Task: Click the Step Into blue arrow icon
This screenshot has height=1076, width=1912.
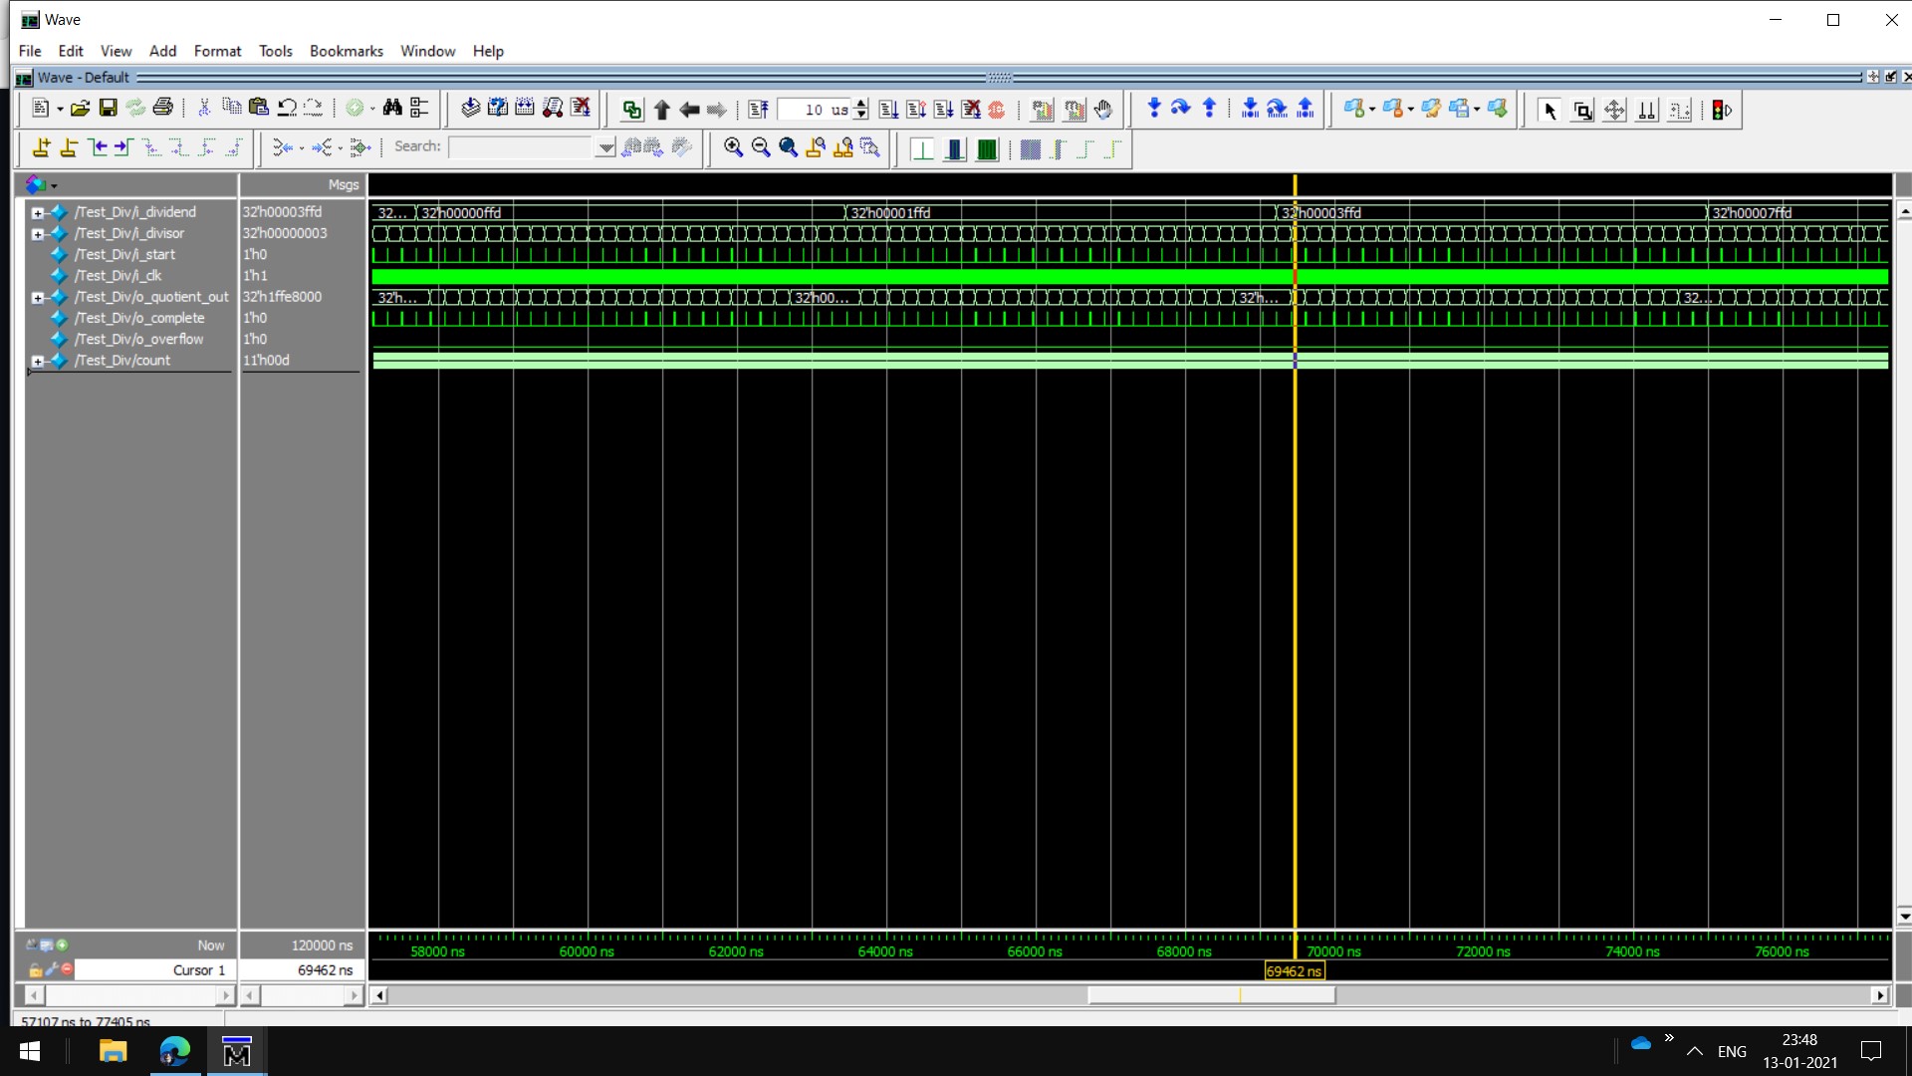Action: [x=1153, y=109]
